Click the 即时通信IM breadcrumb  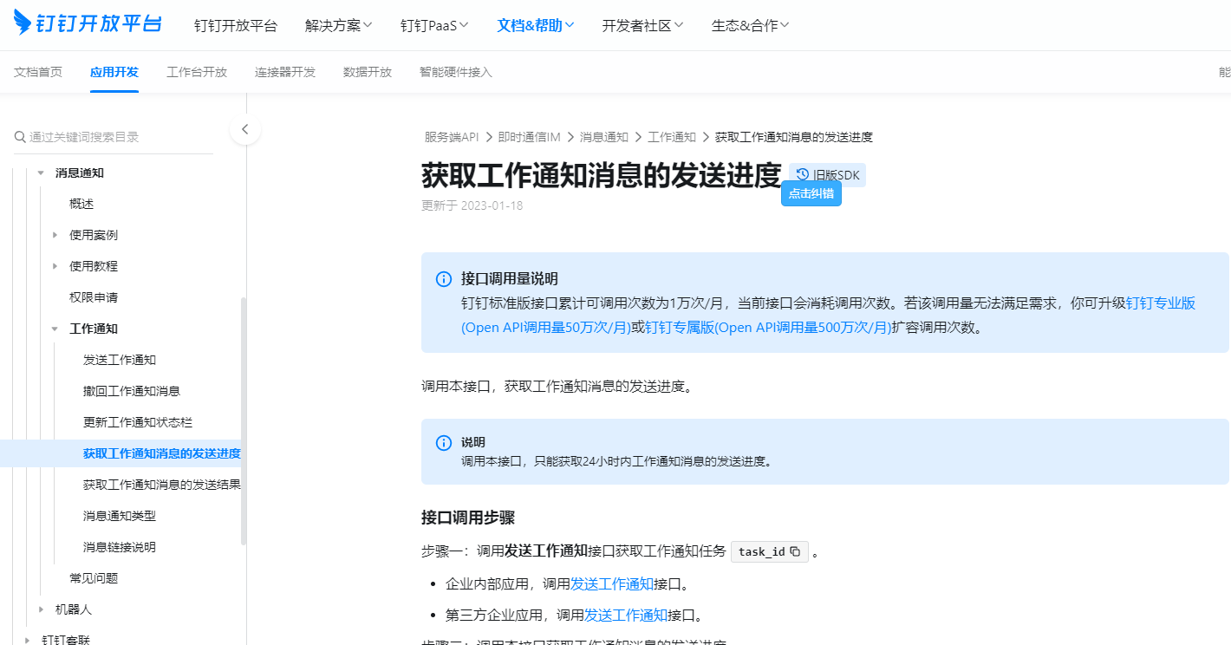(x=530, y=137)
